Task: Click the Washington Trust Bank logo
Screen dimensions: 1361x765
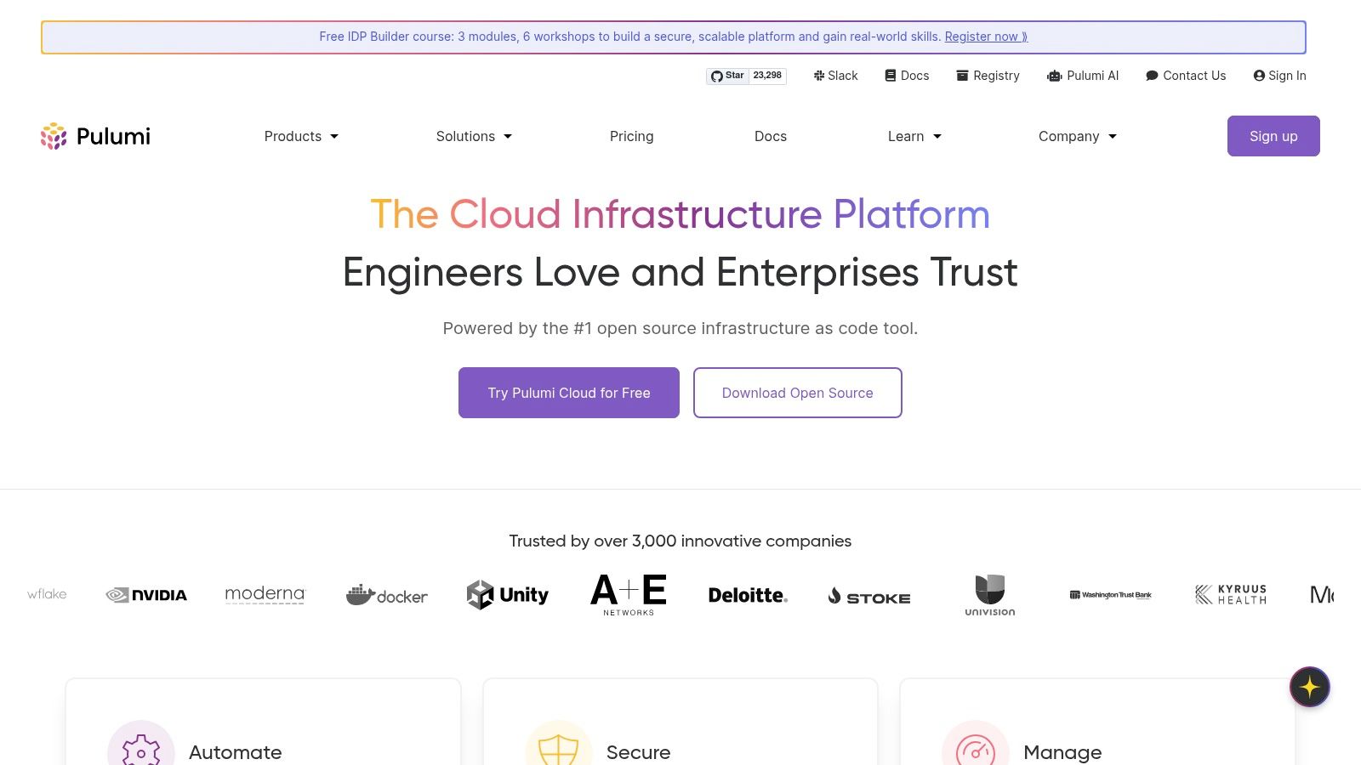Action: point(1110,595)
